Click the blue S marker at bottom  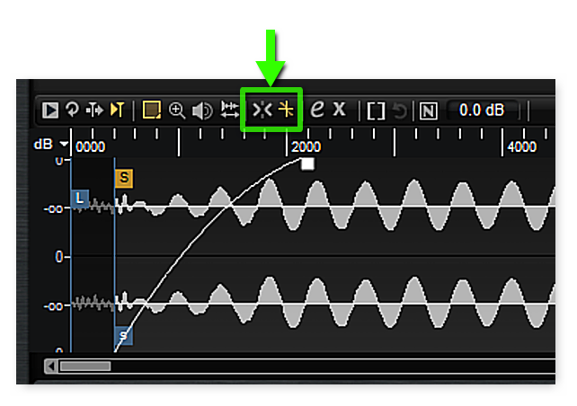pos(124,335)
